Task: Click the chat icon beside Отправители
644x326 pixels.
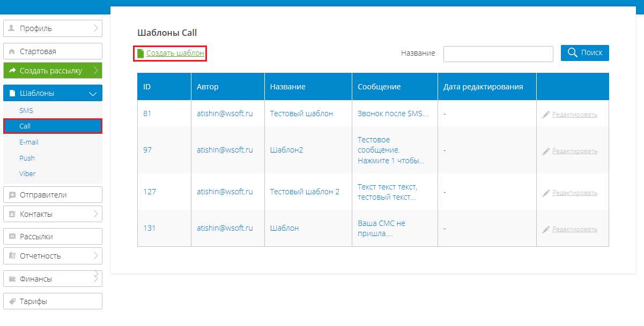Action: click(12, 195)
